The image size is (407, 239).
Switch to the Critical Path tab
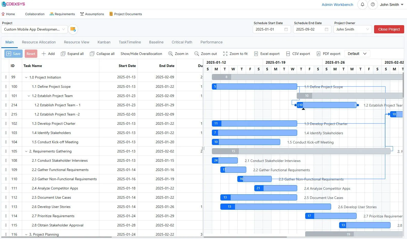coord(182,42)
